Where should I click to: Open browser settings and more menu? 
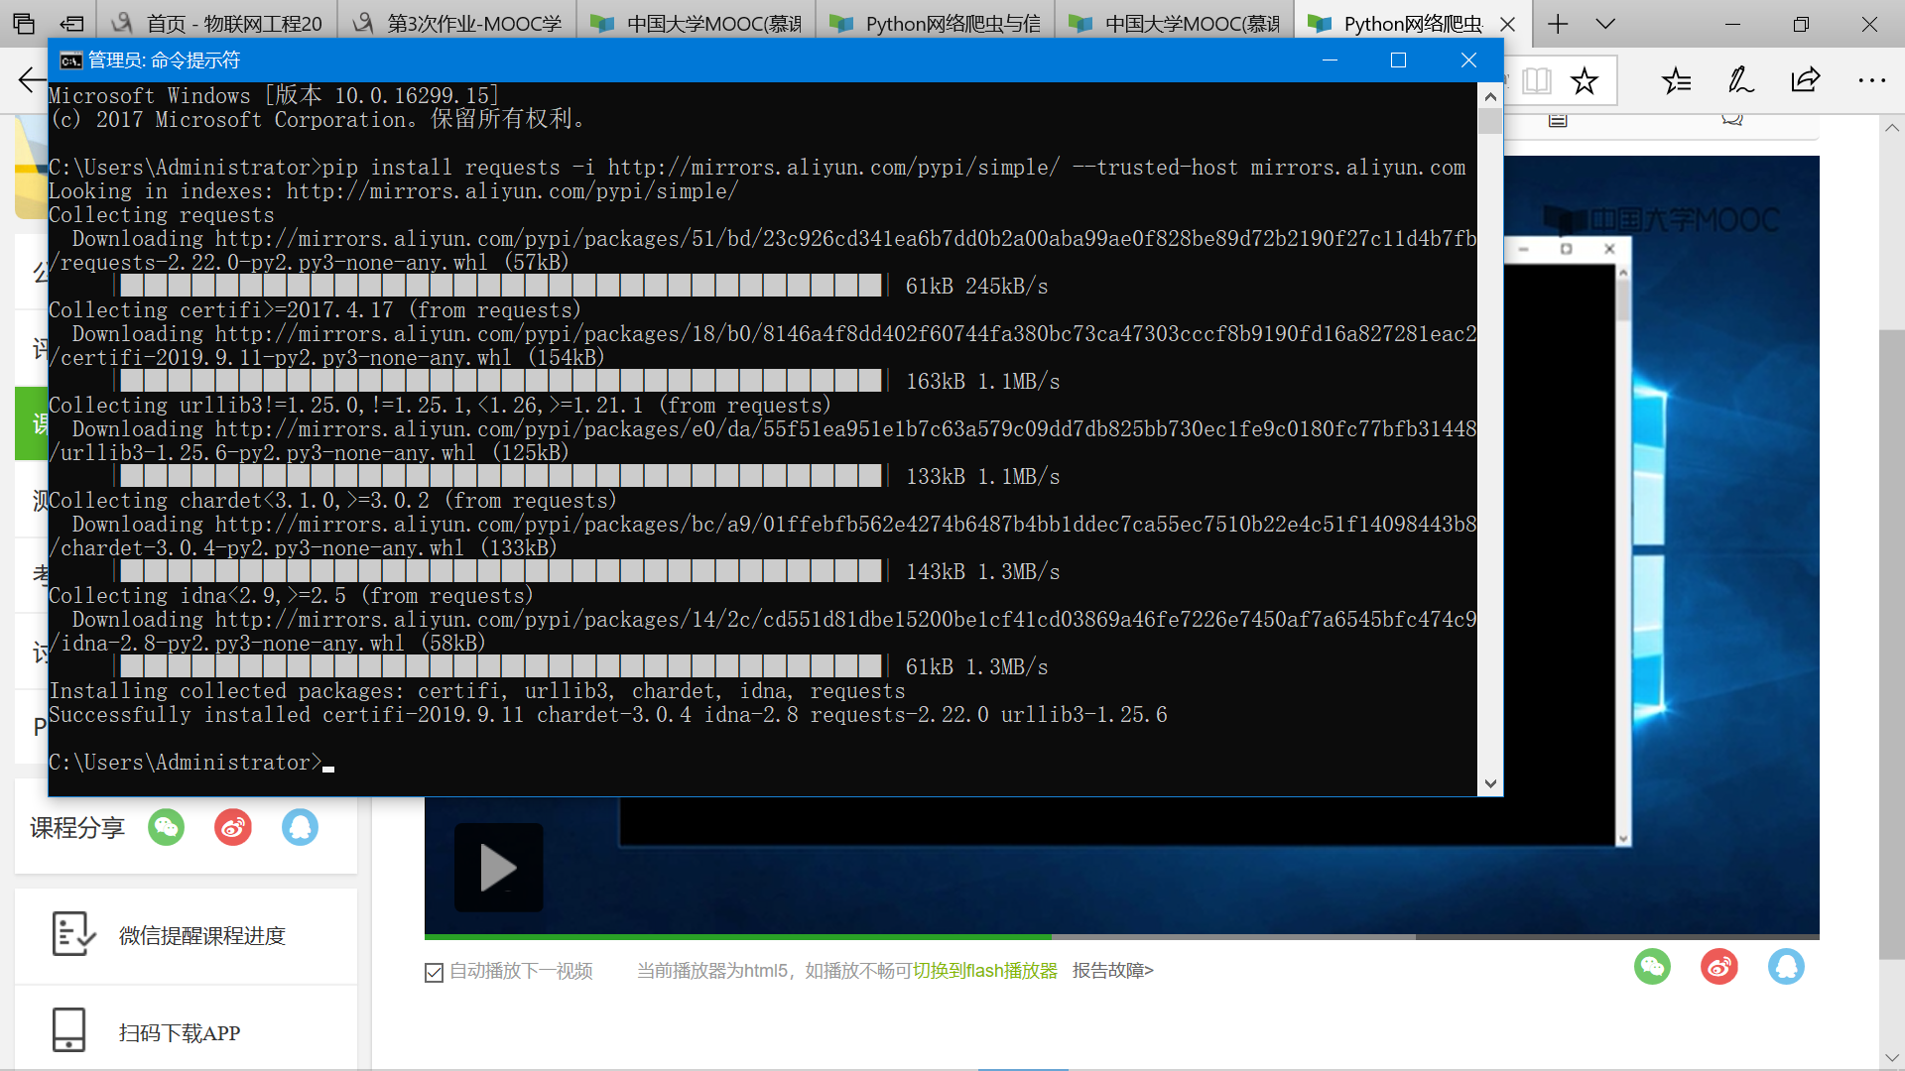1871,80
